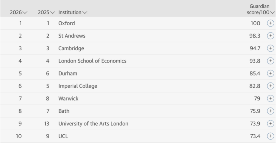The width and height of the screenshot is (276, 143).
Task: Expand University of the Arts London plus icon
Action: (x=271, y=124)
